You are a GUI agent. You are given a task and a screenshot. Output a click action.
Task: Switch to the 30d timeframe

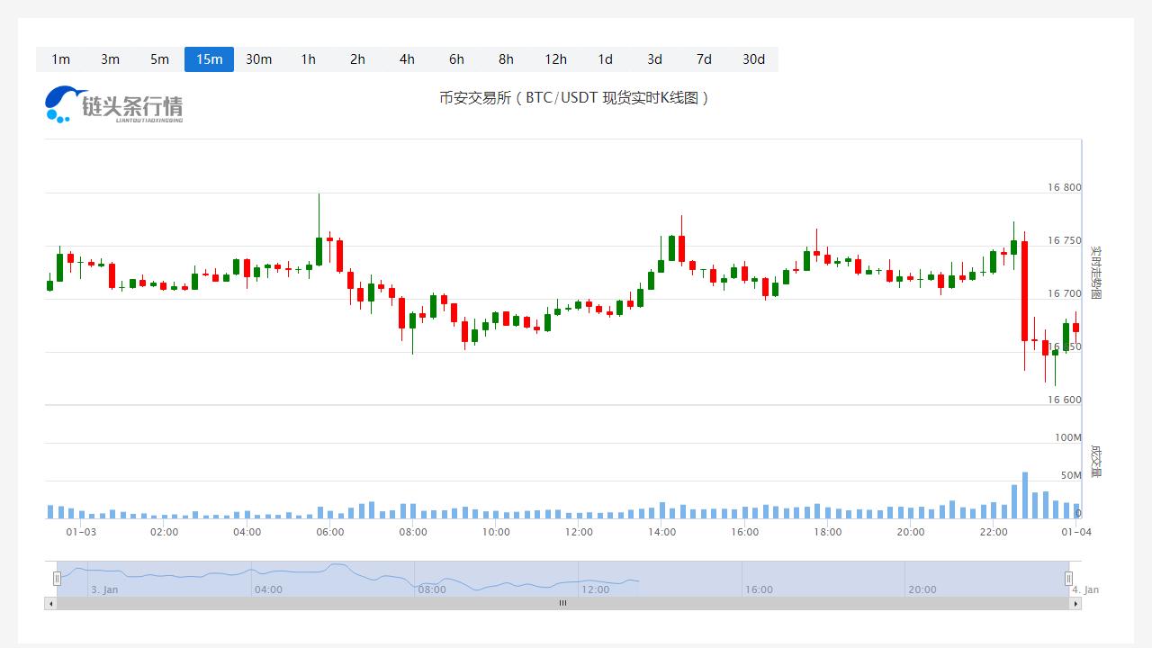click(753, 59)
